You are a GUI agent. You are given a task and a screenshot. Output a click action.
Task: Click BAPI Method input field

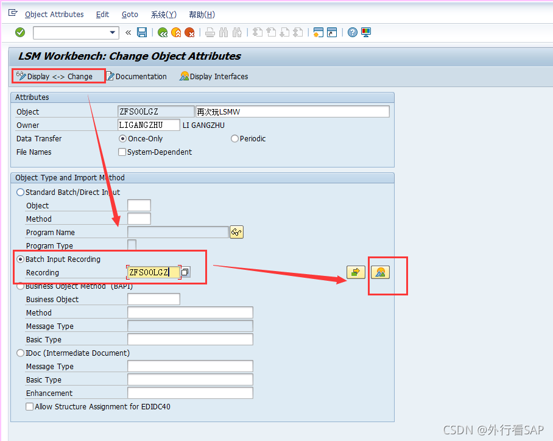coord(190,312)
